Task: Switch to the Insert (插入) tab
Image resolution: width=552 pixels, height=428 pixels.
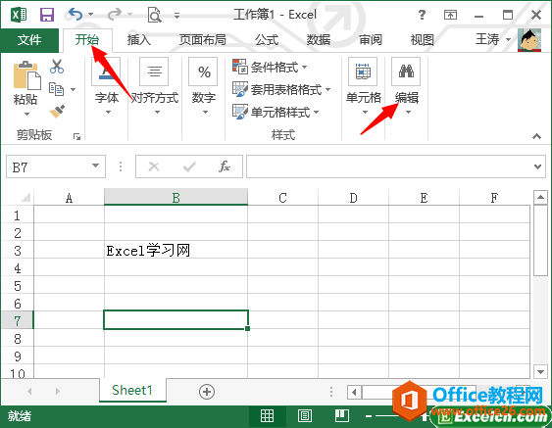Action: pos(139,40)
